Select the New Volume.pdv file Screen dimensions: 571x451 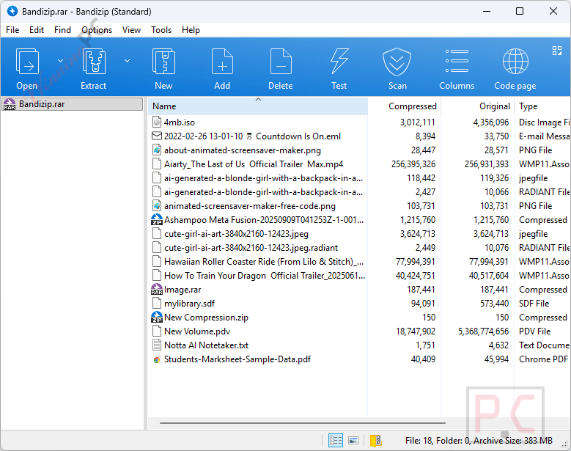[197, 331]
